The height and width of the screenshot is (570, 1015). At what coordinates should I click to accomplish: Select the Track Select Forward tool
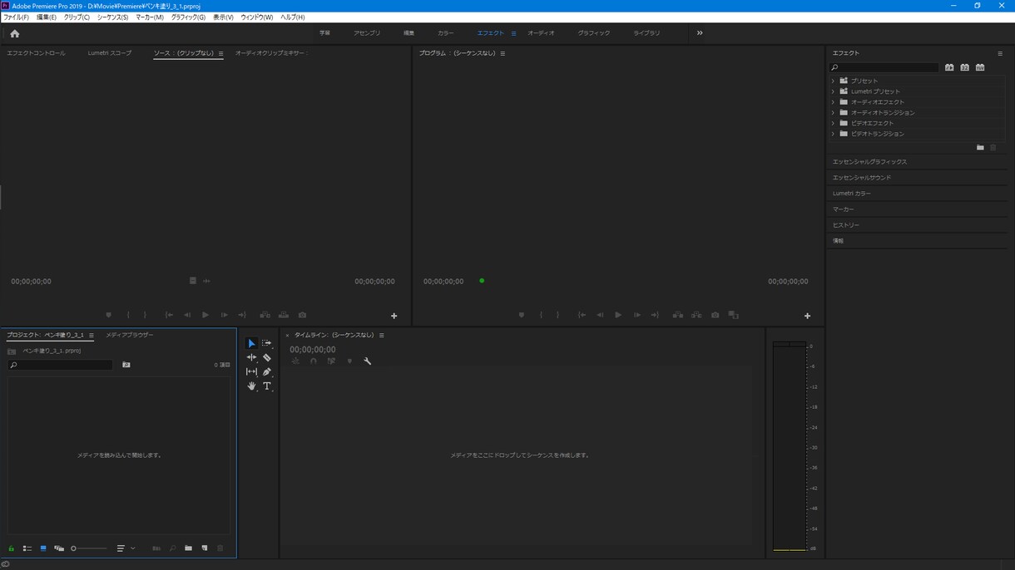click(267, 343)
